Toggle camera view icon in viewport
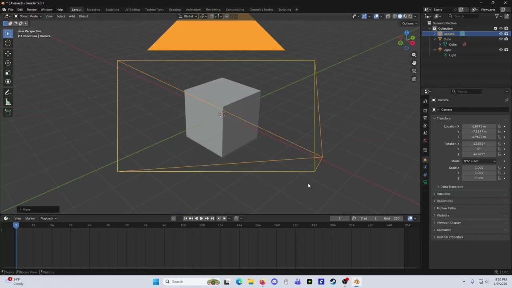 pyautogui.click(x=414, y=71)
